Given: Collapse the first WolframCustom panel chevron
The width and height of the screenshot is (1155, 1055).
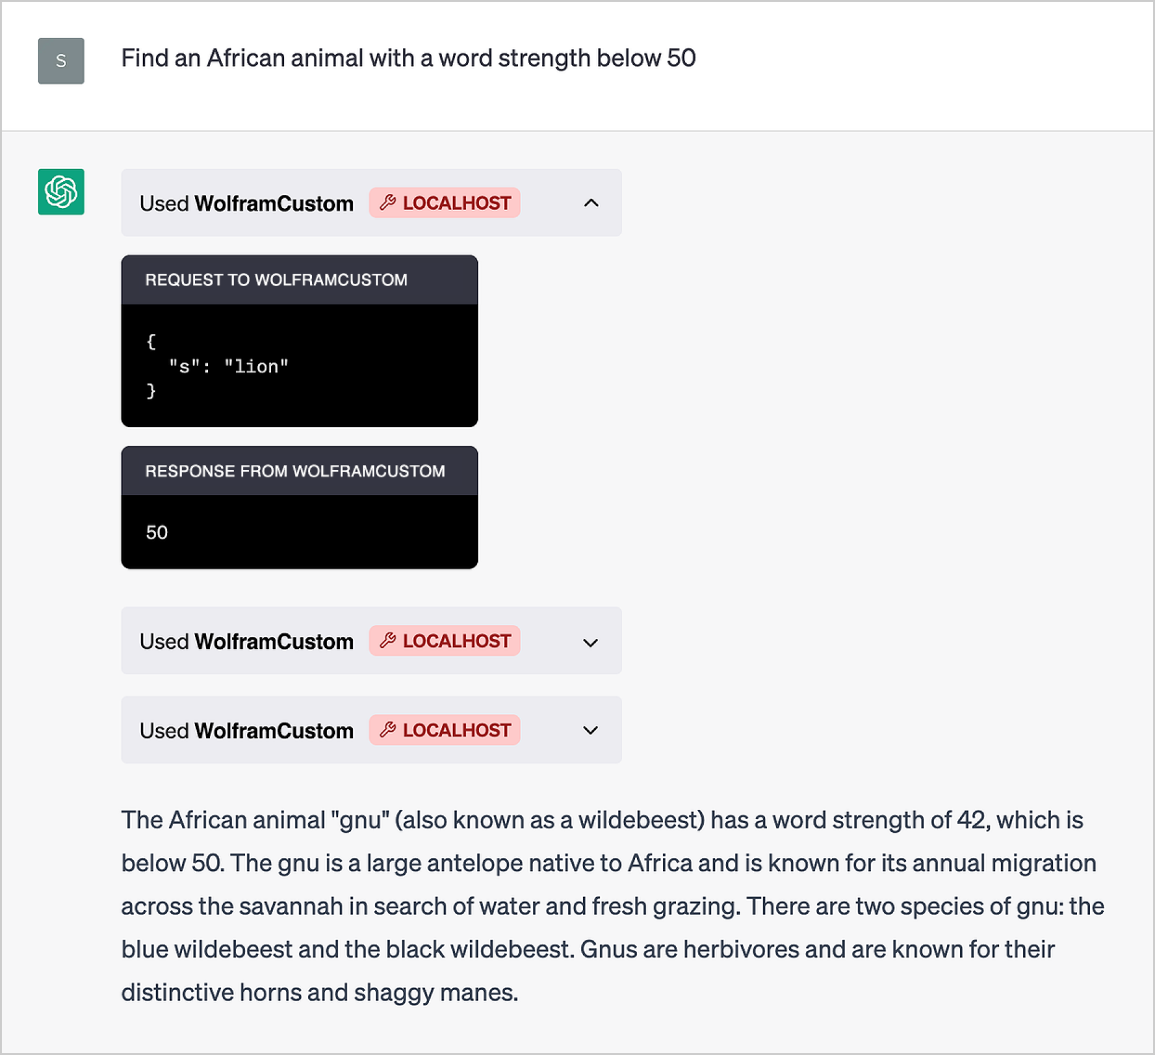Looking at the screenshot, I should (x=591, y=203).
